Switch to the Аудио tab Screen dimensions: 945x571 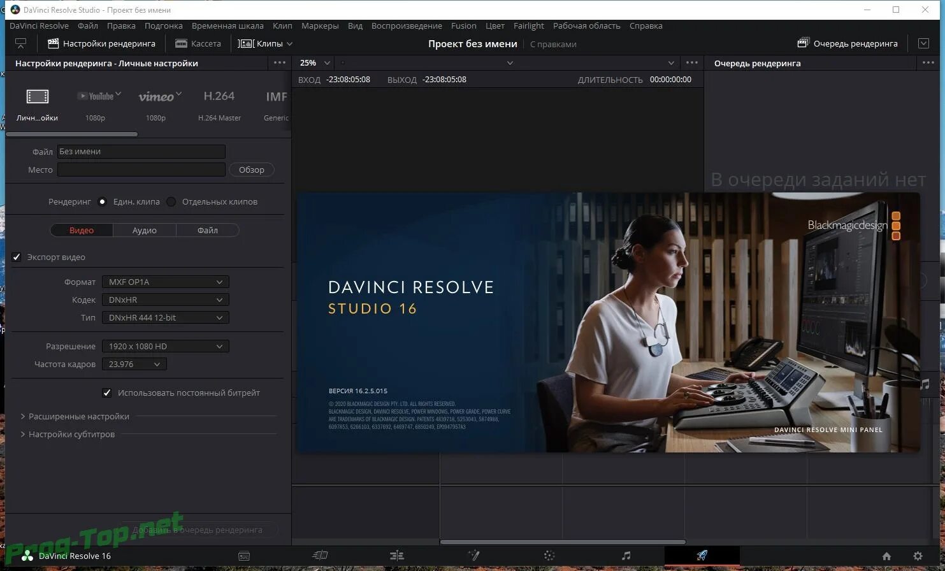tap(144, 230)
